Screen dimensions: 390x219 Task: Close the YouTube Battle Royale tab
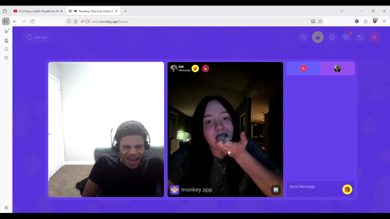point(61,11)
